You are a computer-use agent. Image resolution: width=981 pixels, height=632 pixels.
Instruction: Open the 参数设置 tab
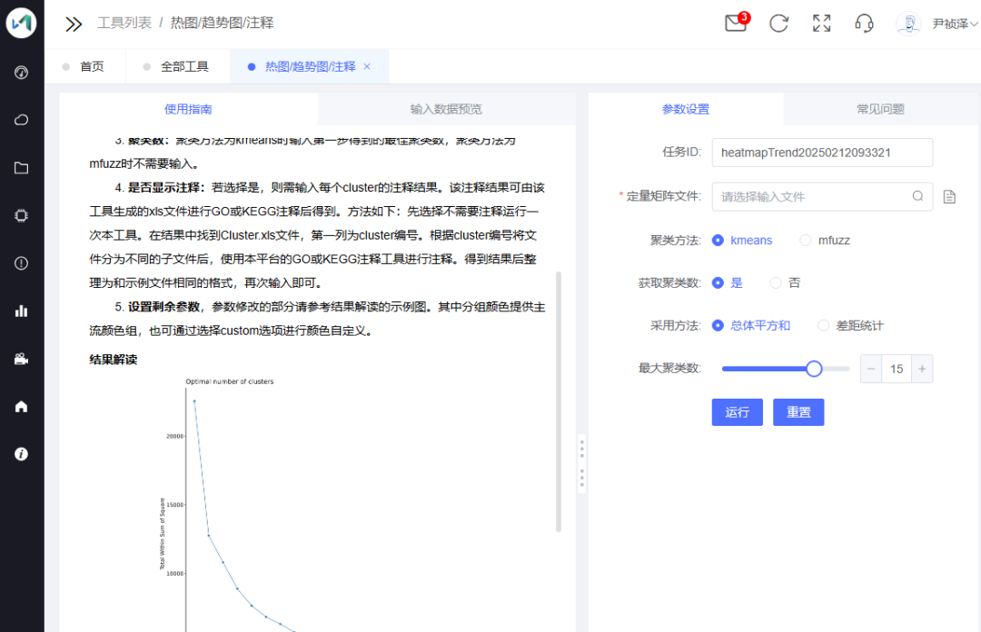coord(686,109)
